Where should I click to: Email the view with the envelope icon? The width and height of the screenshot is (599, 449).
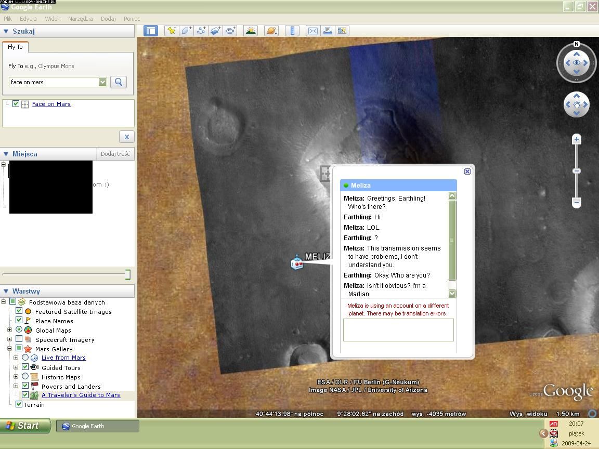(313, 31)
